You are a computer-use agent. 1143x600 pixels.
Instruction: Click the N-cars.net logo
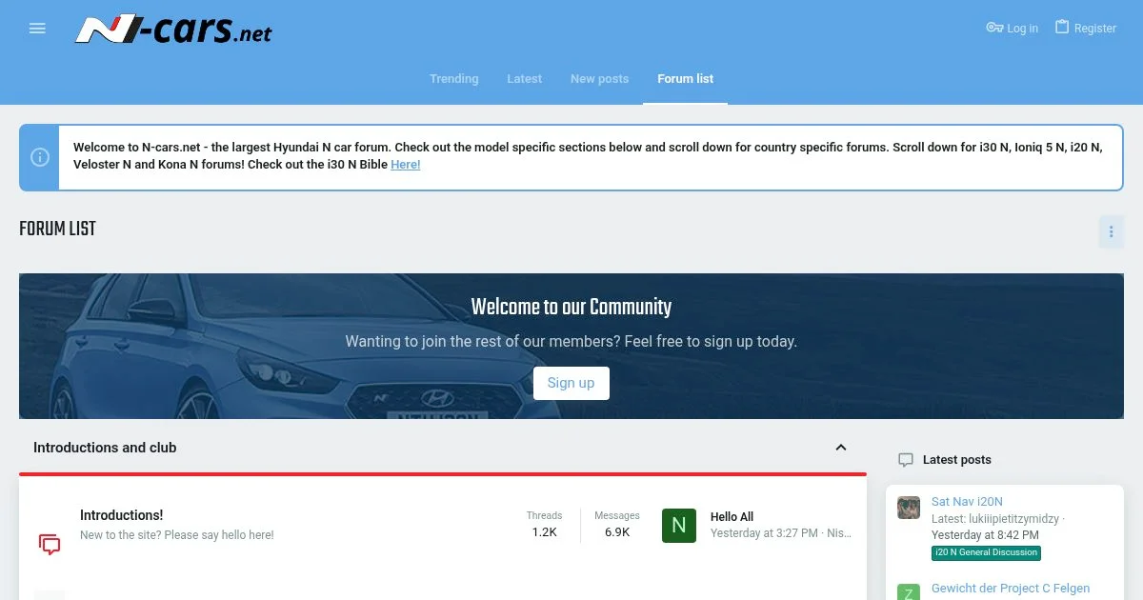pos(173,29)
